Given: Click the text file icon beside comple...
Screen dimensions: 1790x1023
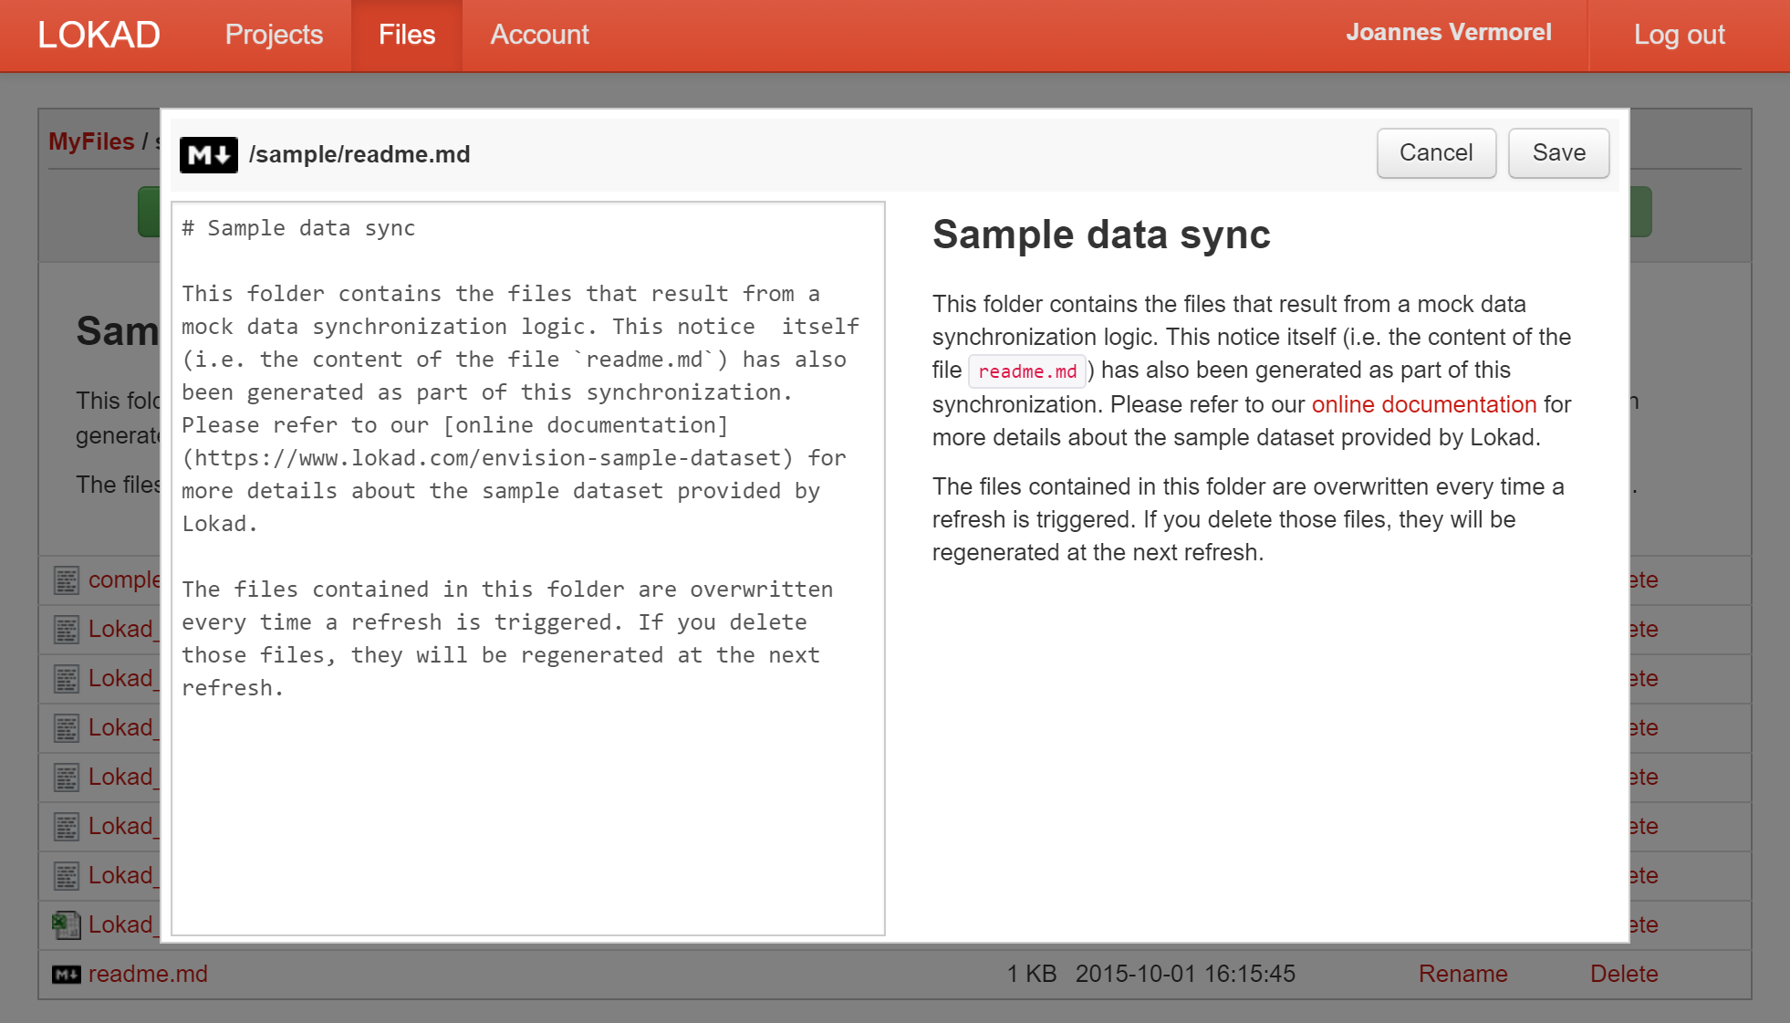Looking at the screenshot, I should click(x=67, y=579).
